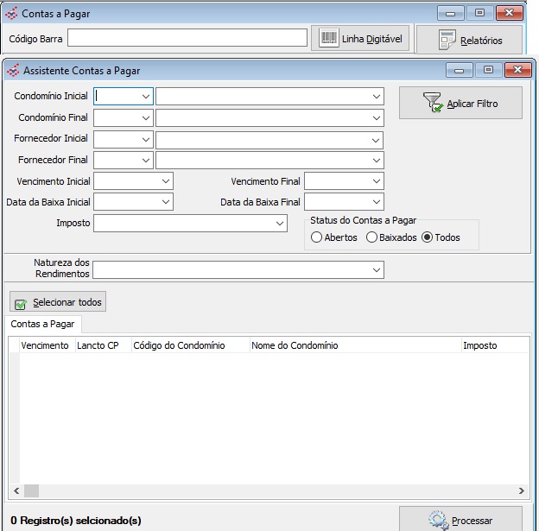Open Relatórios reports icon
The height and width of the screenshot is (531, 539).
(x=447, y=40)
